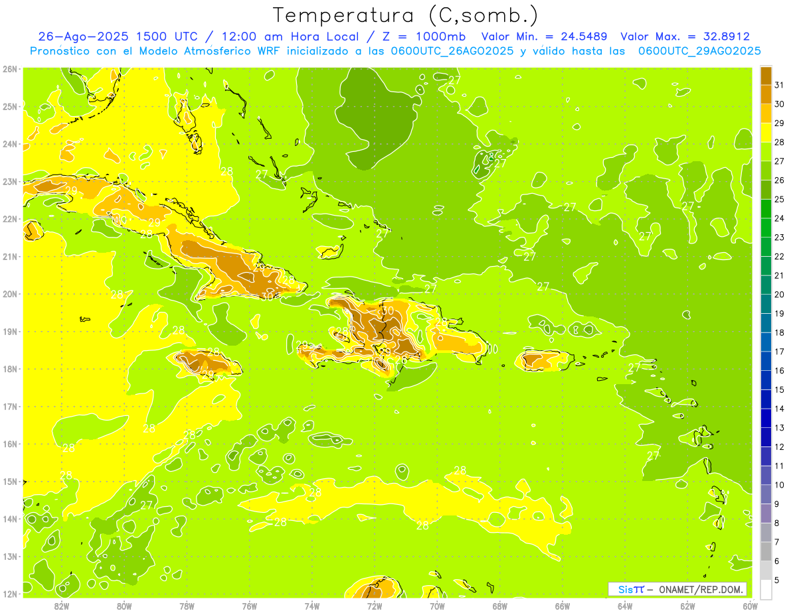
Task: Click the dark brown legend swatch above 31
Action: tap(766, 76)
